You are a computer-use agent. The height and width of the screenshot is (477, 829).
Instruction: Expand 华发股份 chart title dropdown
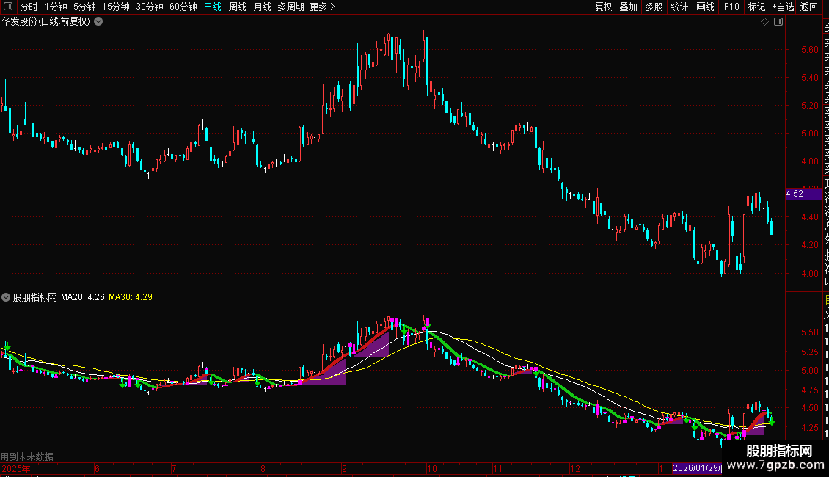[x=98, y=22]
